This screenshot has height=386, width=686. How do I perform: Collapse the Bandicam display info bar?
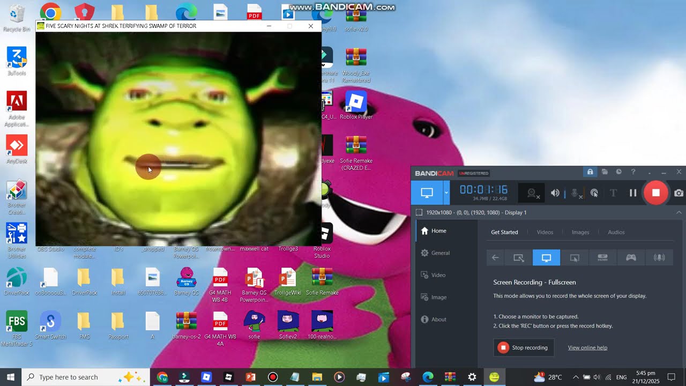[x=679, y=212]
